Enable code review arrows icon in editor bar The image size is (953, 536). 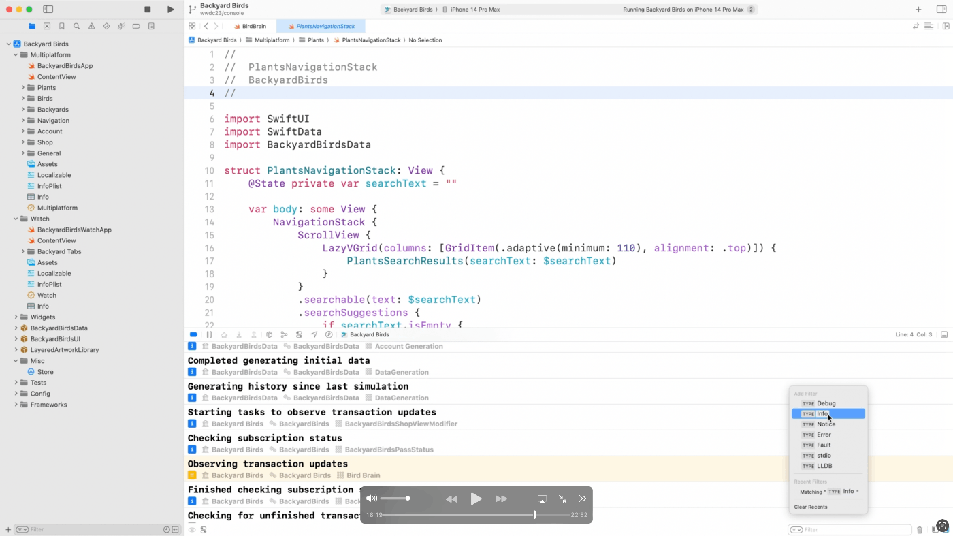coord(916,26)
